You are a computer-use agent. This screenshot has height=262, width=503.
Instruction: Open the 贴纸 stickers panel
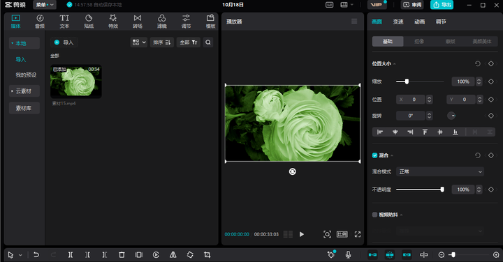(89, 22)
